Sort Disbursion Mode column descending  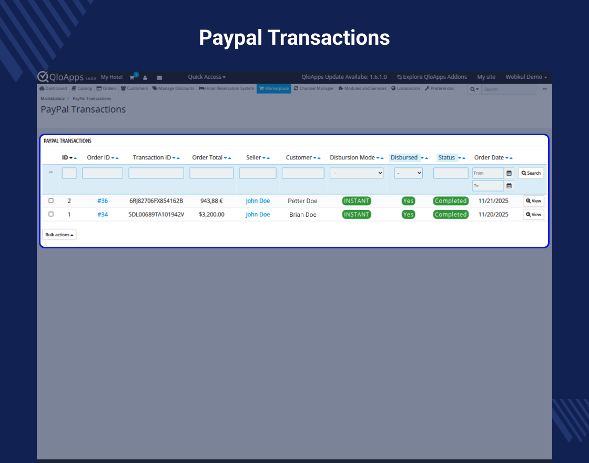tap(378, 158)
